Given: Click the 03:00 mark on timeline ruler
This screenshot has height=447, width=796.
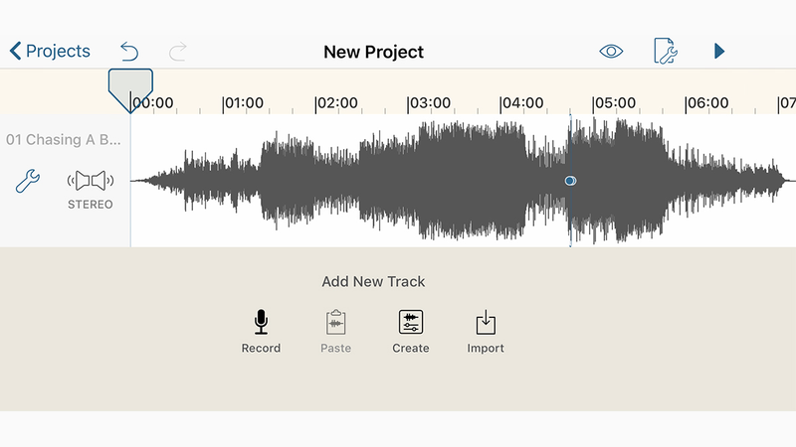Looking at the screenshot, I should 430,103.
